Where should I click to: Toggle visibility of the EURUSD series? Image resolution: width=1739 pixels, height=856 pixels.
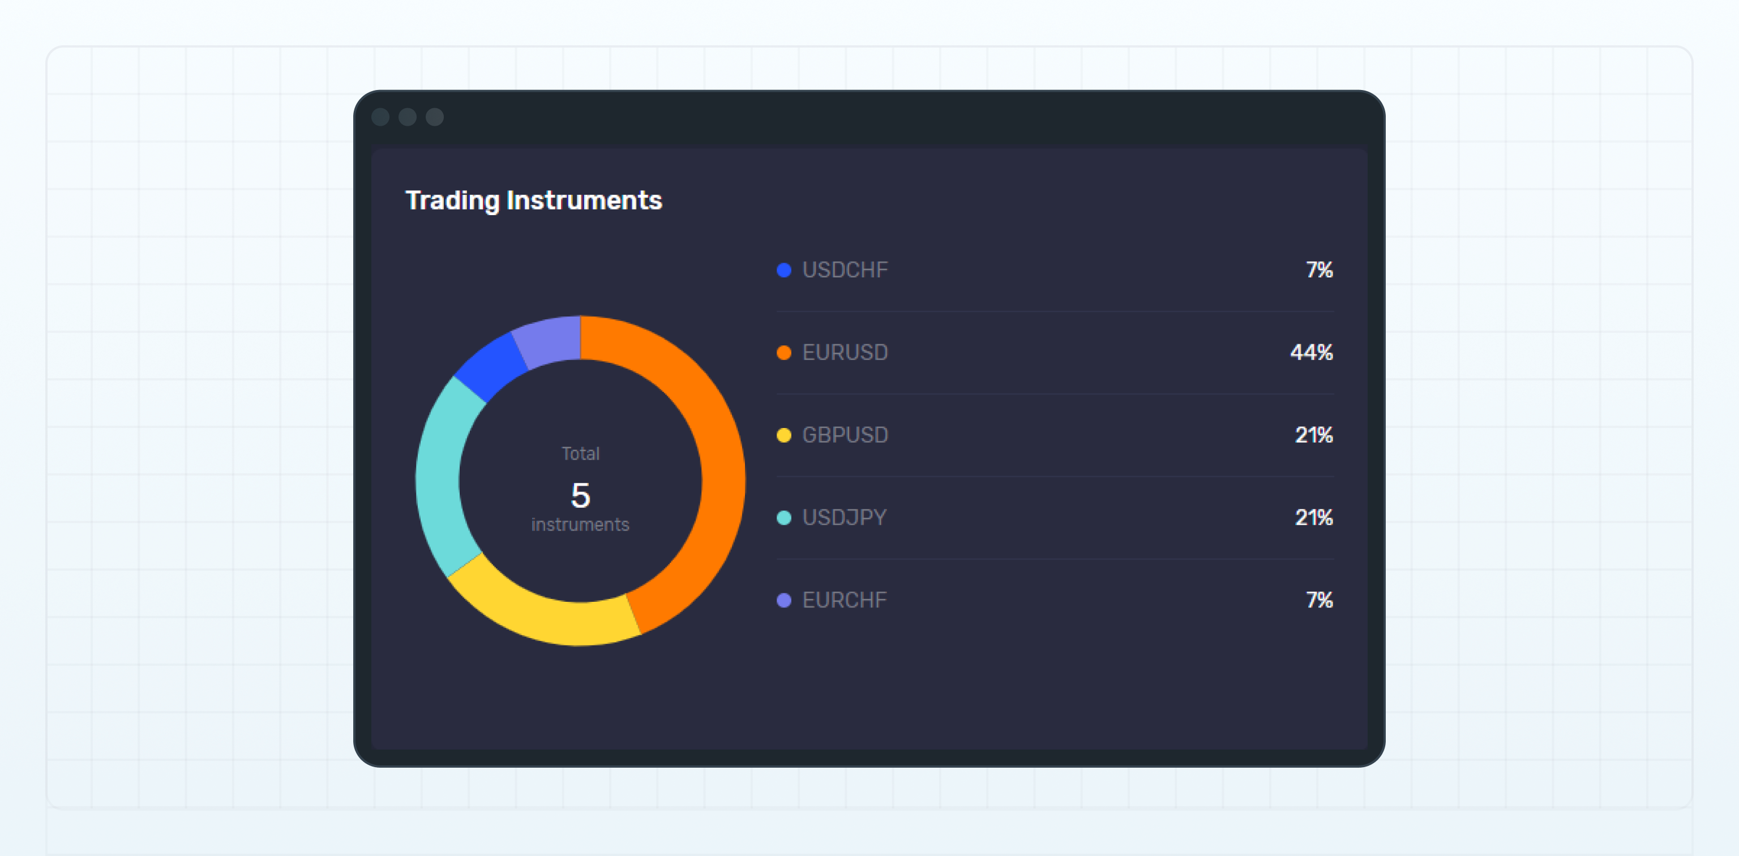pyautogui.click(x=846, y=352)
